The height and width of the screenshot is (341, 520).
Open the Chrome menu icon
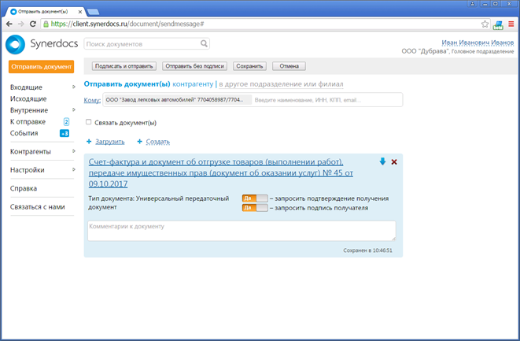tap(511, 24)
